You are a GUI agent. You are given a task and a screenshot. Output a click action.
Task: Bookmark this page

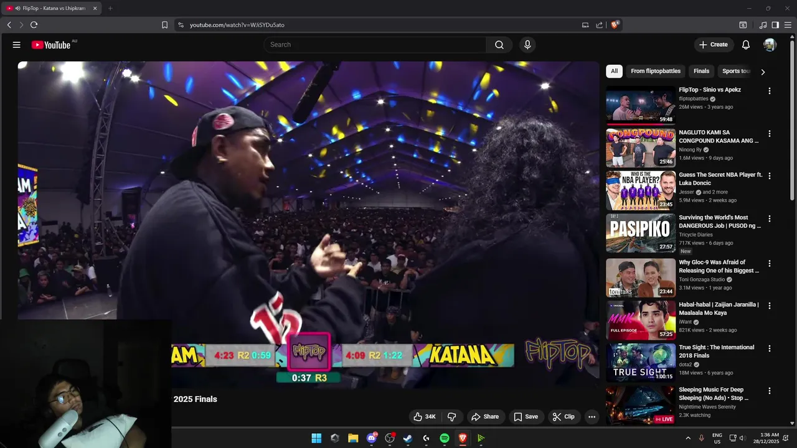tap(164, 25)
